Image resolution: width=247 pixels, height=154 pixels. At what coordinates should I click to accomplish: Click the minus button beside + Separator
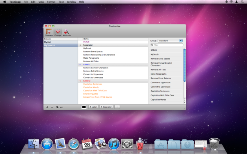pyautogui.click(x=117, y=107)
